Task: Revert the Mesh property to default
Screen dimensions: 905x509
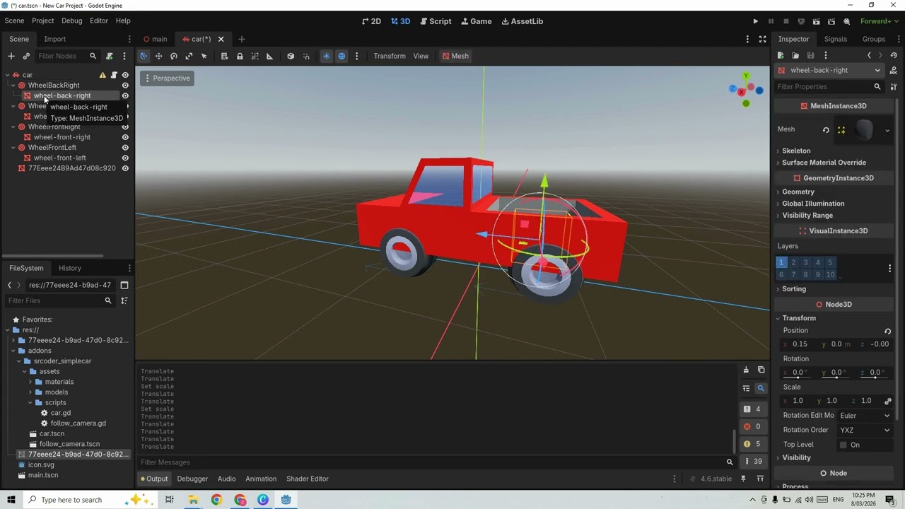Action: coord(826,129)
